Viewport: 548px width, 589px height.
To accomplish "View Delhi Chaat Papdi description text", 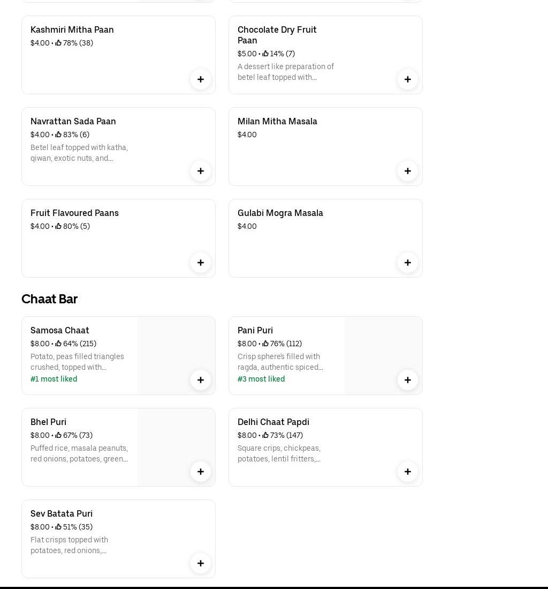I will click(279, 453).
